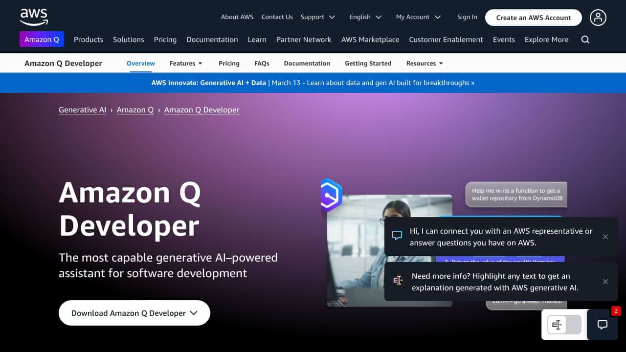This screenshot has width=626, height=352.
Task: Click the DynamoDB wallet repository chat bubble
Action: (516, 195)
